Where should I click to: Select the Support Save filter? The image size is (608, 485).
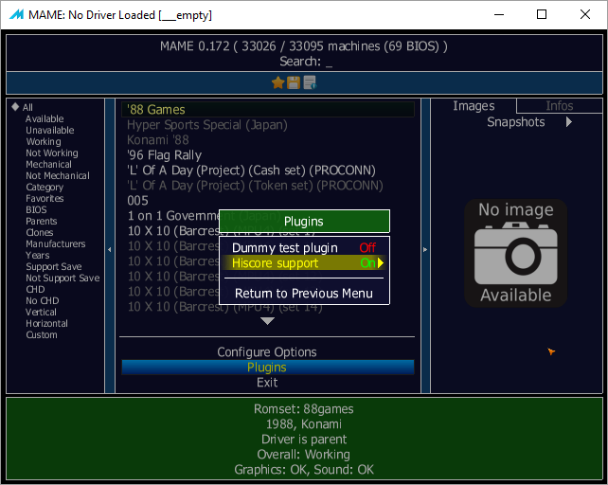54,266
